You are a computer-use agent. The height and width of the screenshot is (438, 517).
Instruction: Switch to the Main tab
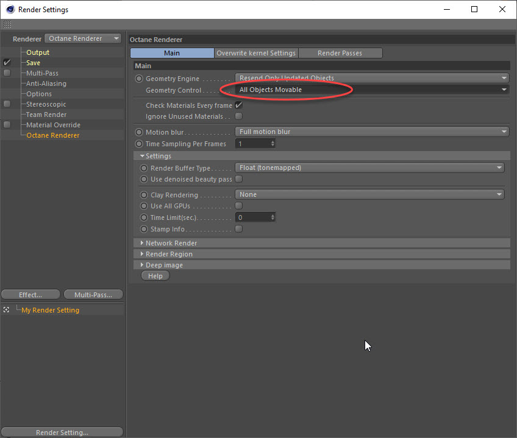172,53
